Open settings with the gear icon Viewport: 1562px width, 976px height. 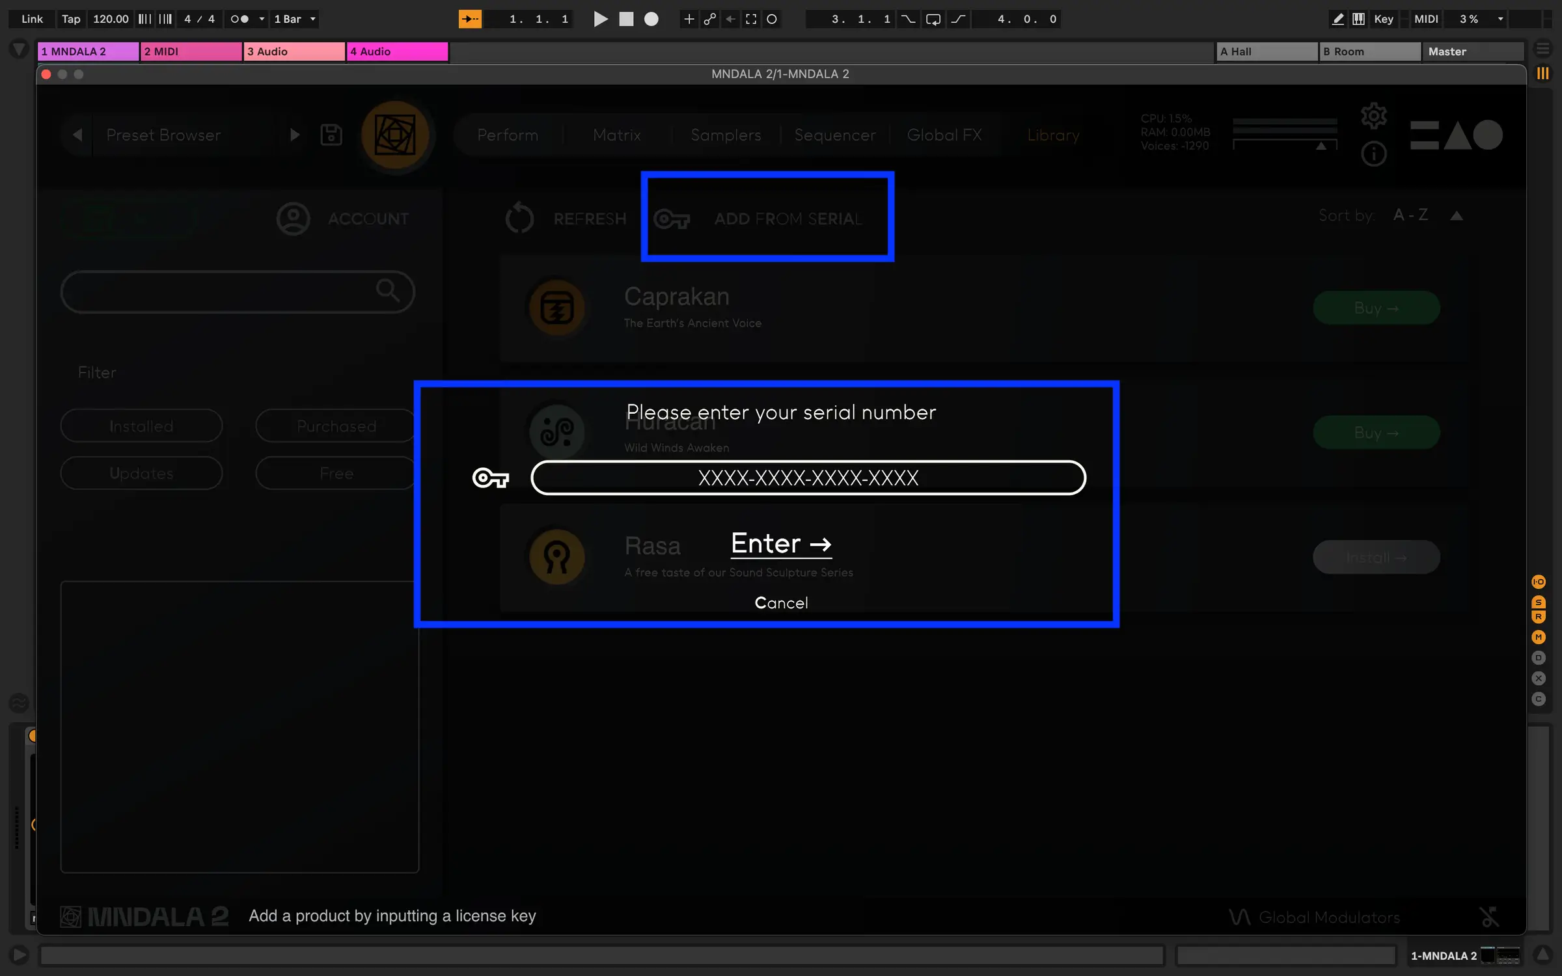pos(1374,116)
